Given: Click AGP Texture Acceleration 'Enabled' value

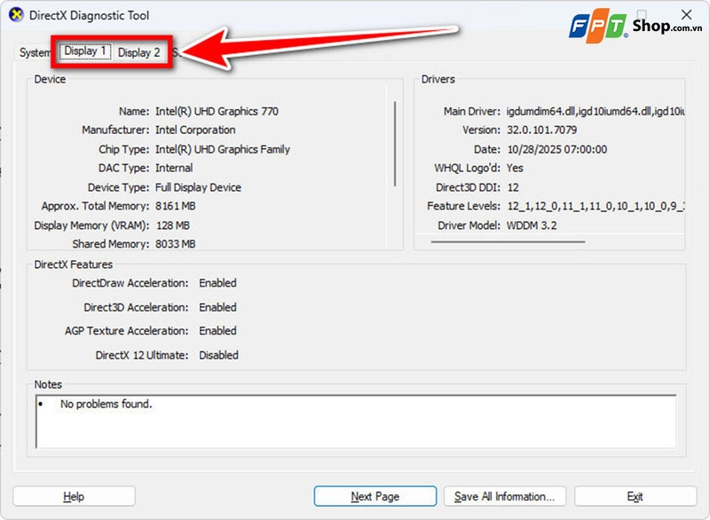Looking at the screenshot, I should [x=217, y=331].
